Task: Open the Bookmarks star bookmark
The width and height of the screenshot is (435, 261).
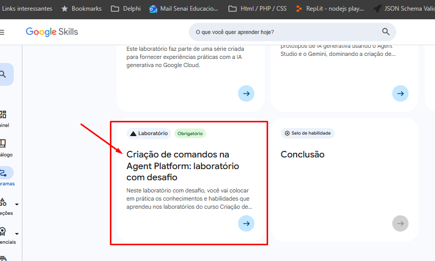Action: pyautogui.click(x=81, y=9)
